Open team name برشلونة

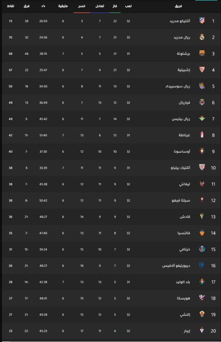183,53
